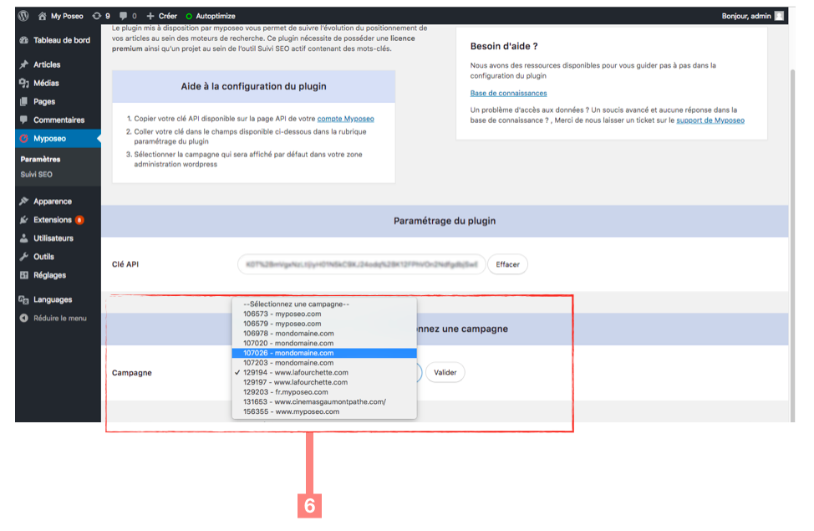Screen dimensions: 814x531
Task: Open Paramètres submenu under Myposeo
Action: (x=40, y=159)
